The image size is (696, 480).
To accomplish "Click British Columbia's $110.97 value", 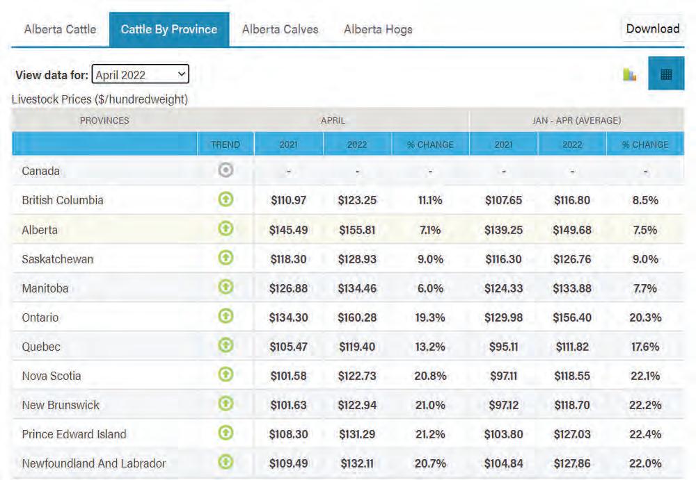I will pos(289,200).
